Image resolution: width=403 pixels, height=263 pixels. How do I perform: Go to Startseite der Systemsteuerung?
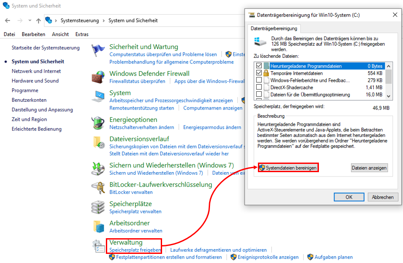[x=45, y=48]
